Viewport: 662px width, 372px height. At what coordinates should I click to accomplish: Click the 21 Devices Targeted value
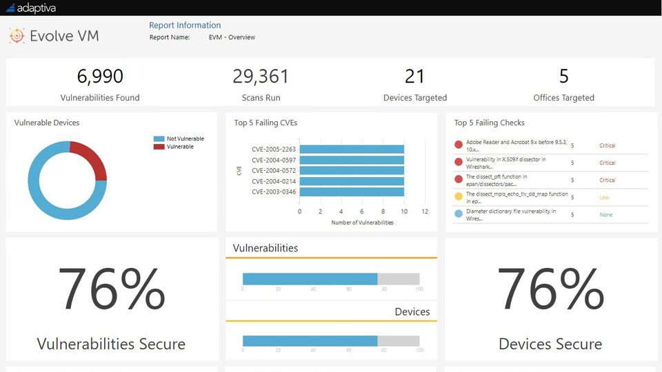(x=414, y=76)
